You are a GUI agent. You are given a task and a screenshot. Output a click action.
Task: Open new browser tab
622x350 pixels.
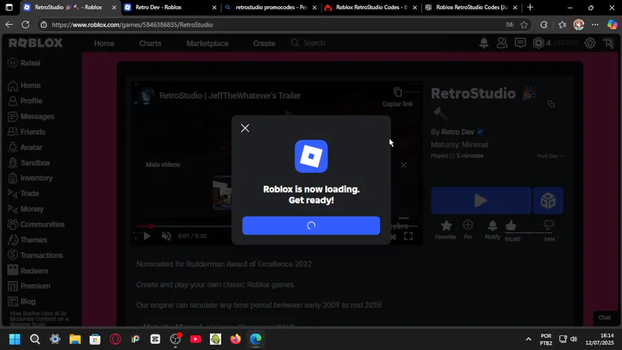(x=530, y=7)
